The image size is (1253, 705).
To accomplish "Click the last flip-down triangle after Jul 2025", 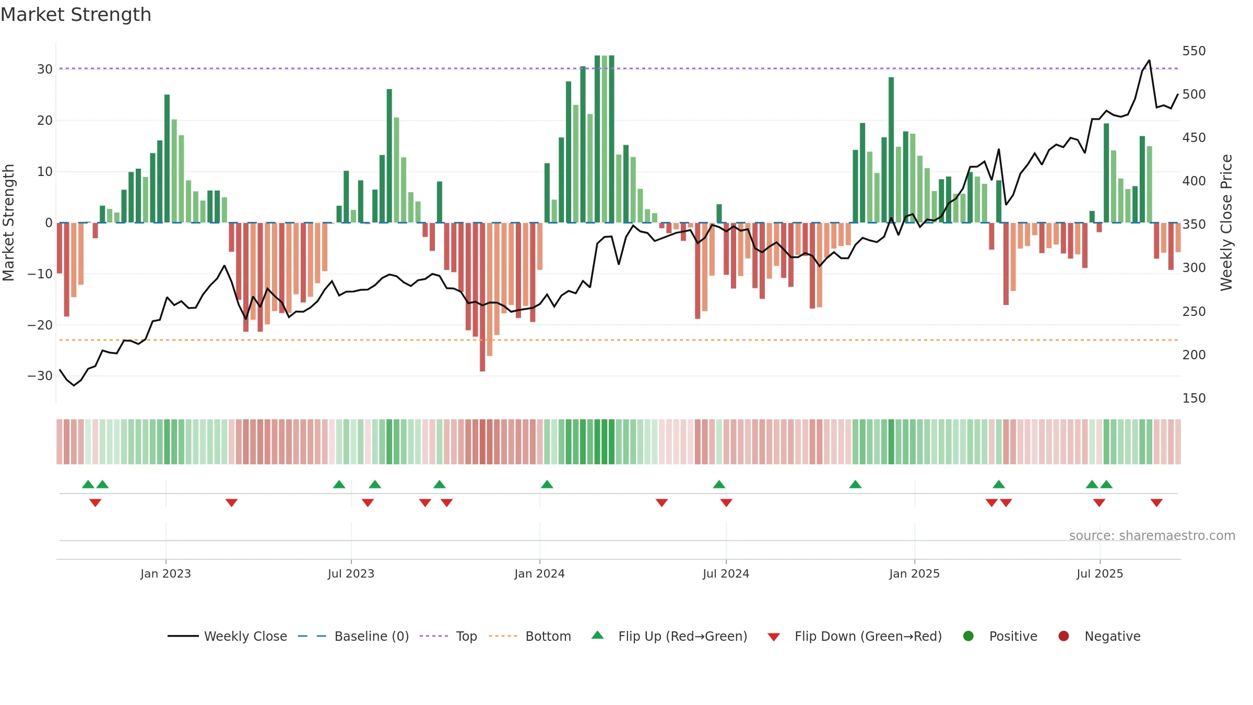I will [1156, 502].
